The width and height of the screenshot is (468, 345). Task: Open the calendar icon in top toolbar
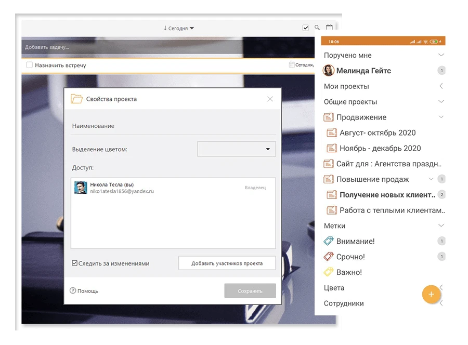(329, 28)
